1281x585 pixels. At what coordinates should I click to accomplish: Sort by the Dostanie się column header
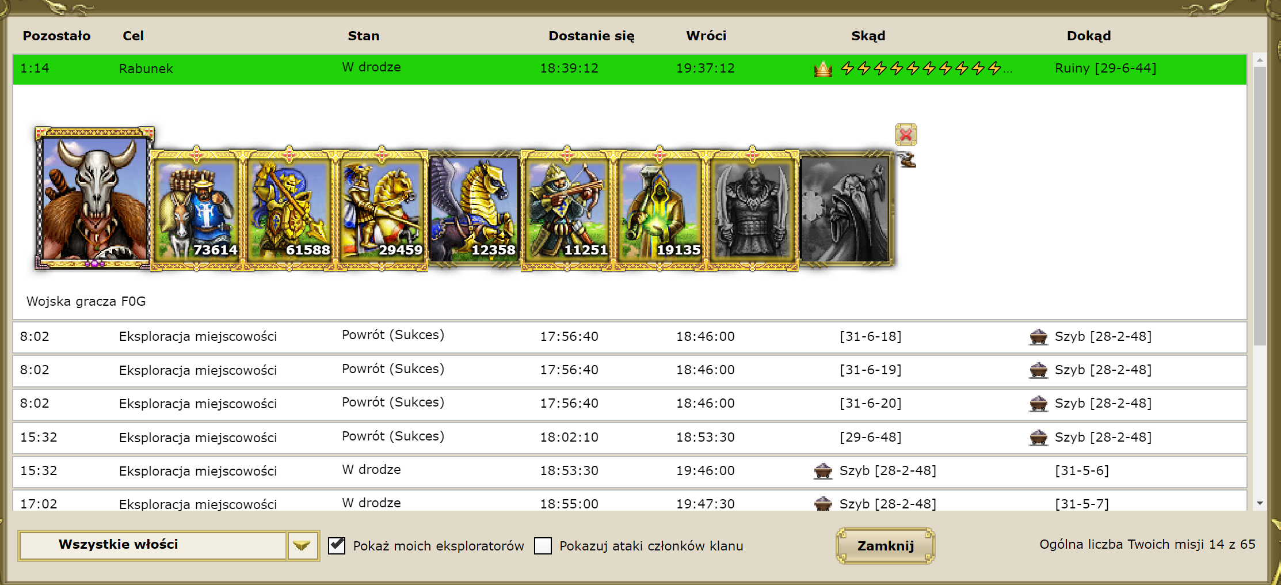tap(592, 36)
